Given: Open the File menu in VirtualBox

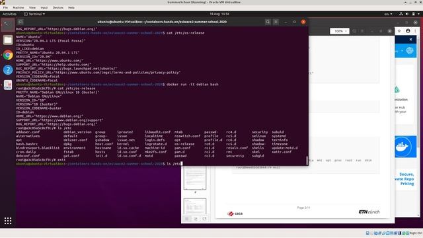Looking at the screenshot, I should pos(5,7).
